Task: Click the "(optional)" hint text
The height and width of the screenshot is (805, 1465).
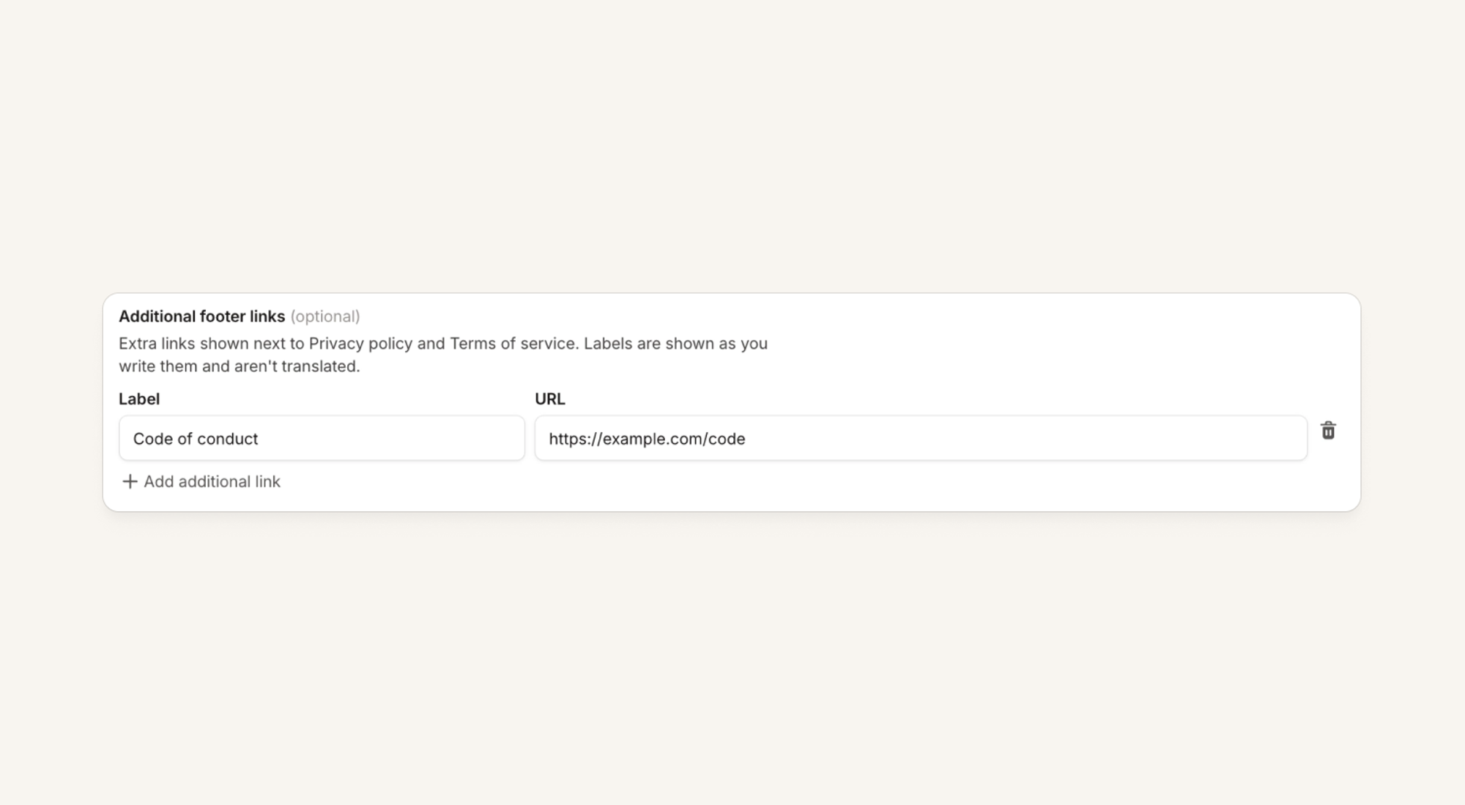Action: pyautogui.click(x=325, y=316)
